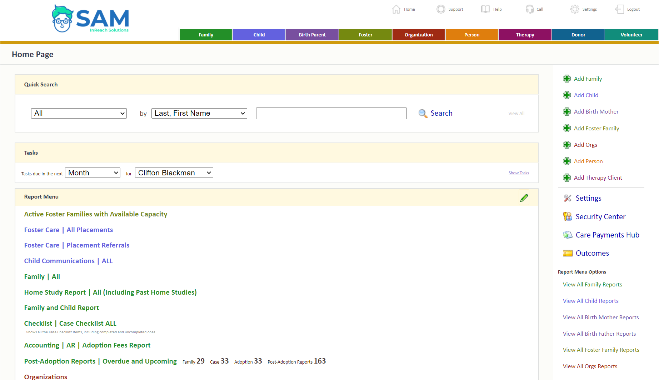Click the pencil icon to edit Report Menu

coord(524,197)
